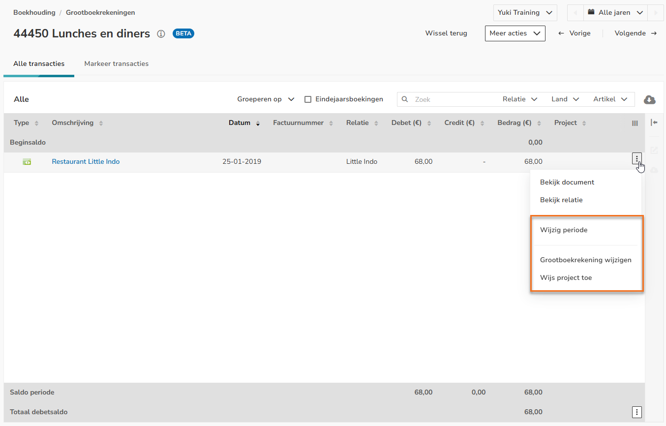
Task: Open the Land filter dropdown
Action: tap(565, 99)
